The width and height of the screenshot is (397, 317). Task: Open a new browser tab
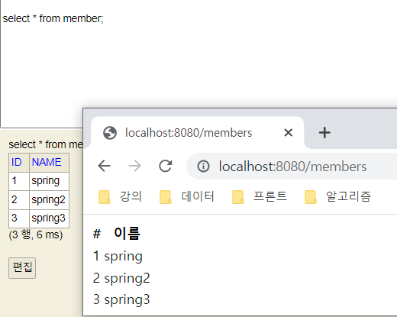point(324,133)
